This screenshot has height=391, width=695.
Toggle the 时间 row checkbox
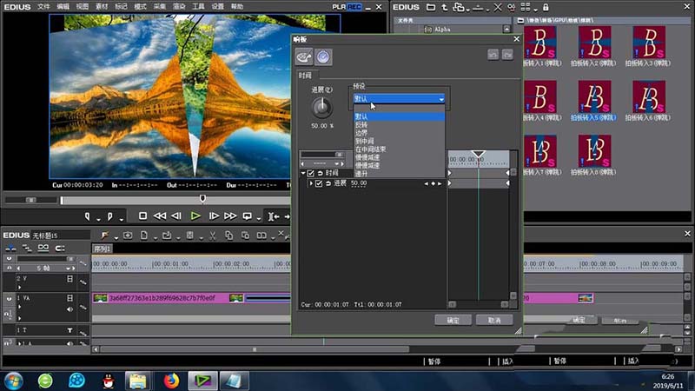311,173
